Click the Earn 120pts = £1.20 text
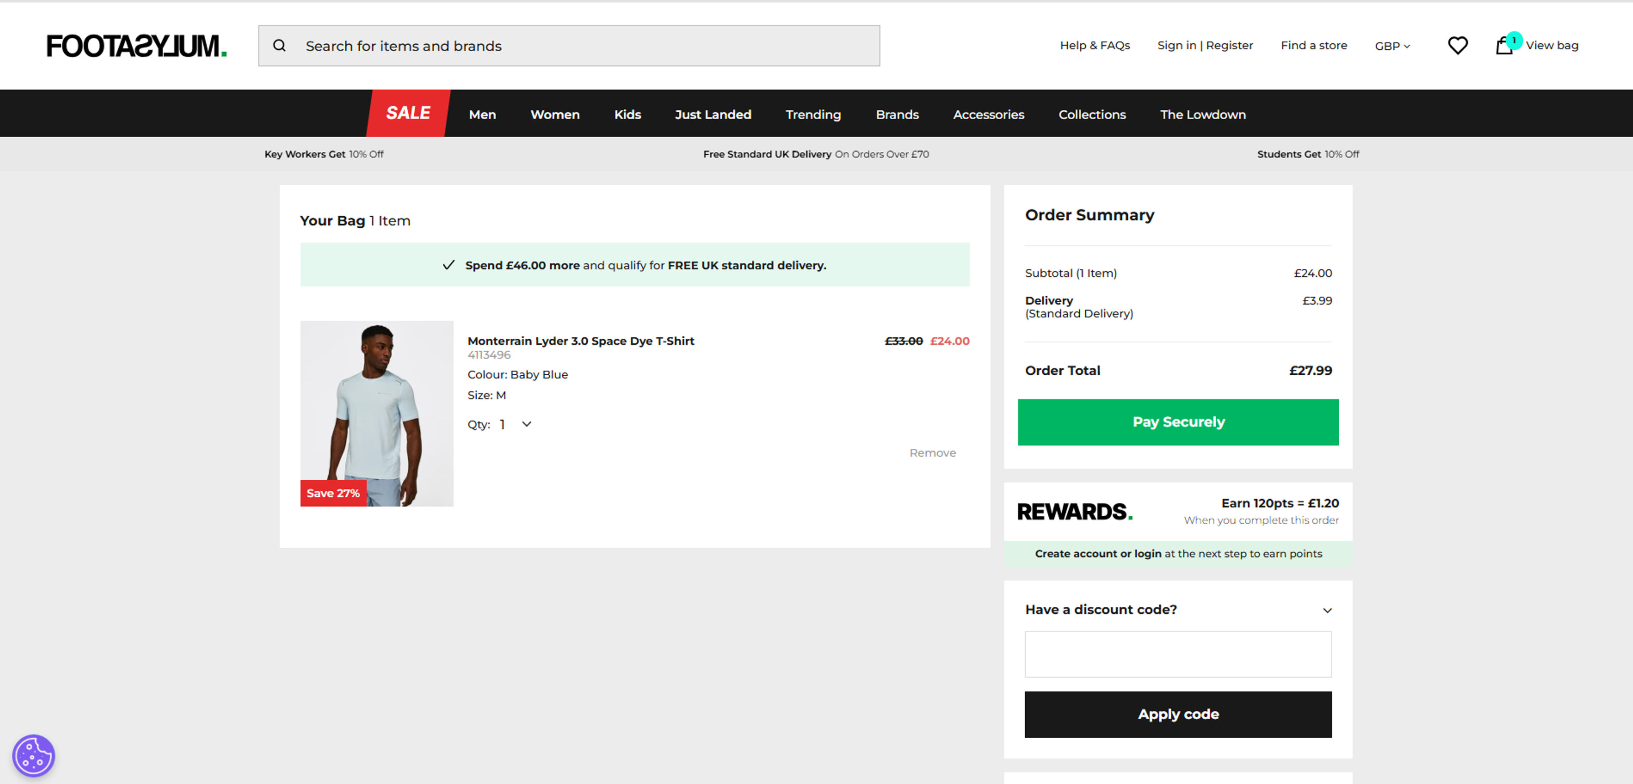The width and height of the screenshot is (1633, 784). pos(1280,503)
